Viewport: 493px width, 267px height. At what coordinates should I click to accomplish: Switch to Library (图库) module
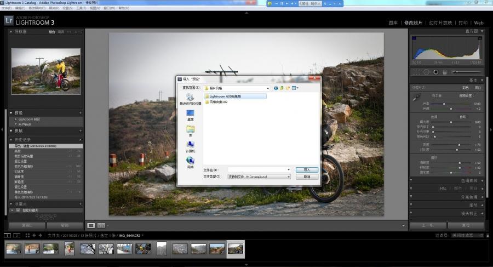(x=393, y=22)
